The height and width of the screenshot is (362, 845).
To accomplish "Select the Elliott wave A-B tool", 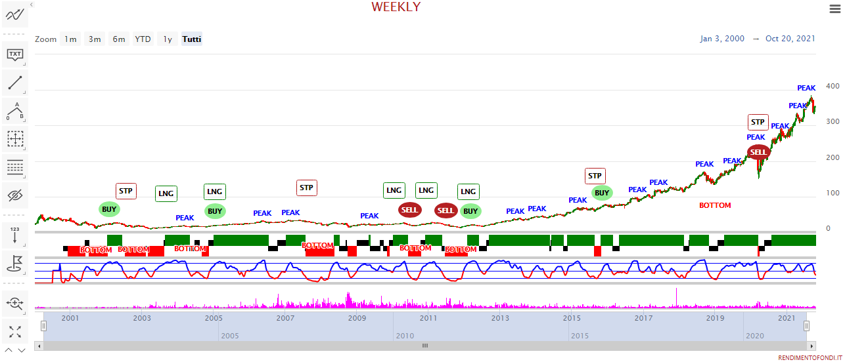I will [x=15, y=111].
